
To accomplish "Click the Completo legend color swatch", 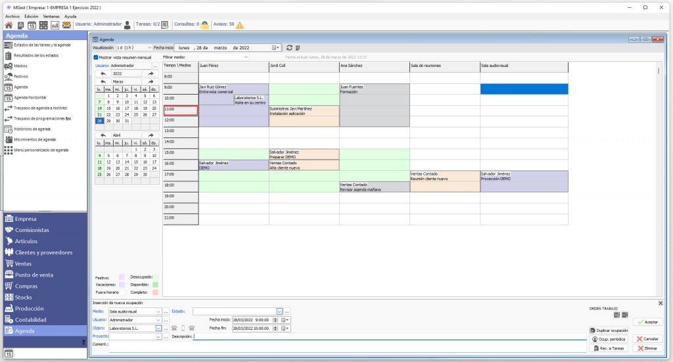I will point(155,292).
